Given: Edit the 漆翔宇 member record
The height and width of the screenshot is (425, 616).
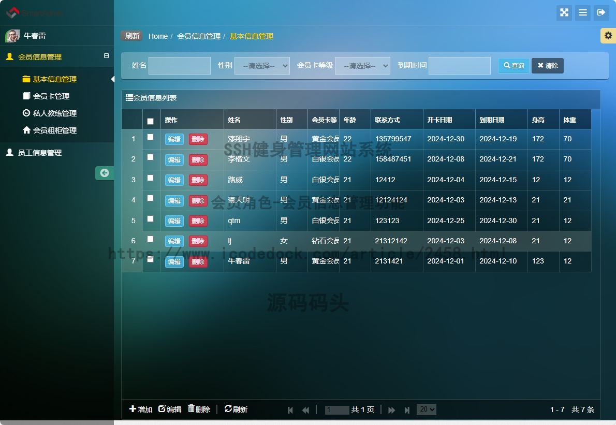Looking at the screenshot, I should pyautogui.click(x=174, y=139).
